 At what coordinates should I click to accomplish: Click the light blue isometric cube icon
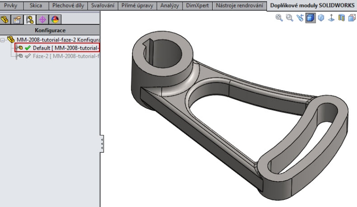tap(321, 18)
